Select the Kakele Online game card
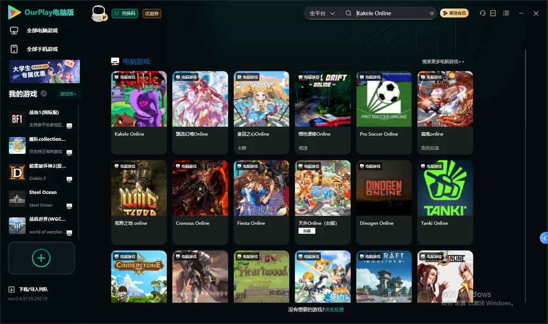 point(139,112)
